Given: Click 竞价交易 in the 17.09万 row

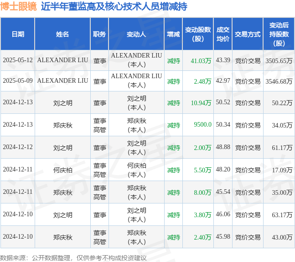Looking at the screenshot, I should click(x=248, y=170).
